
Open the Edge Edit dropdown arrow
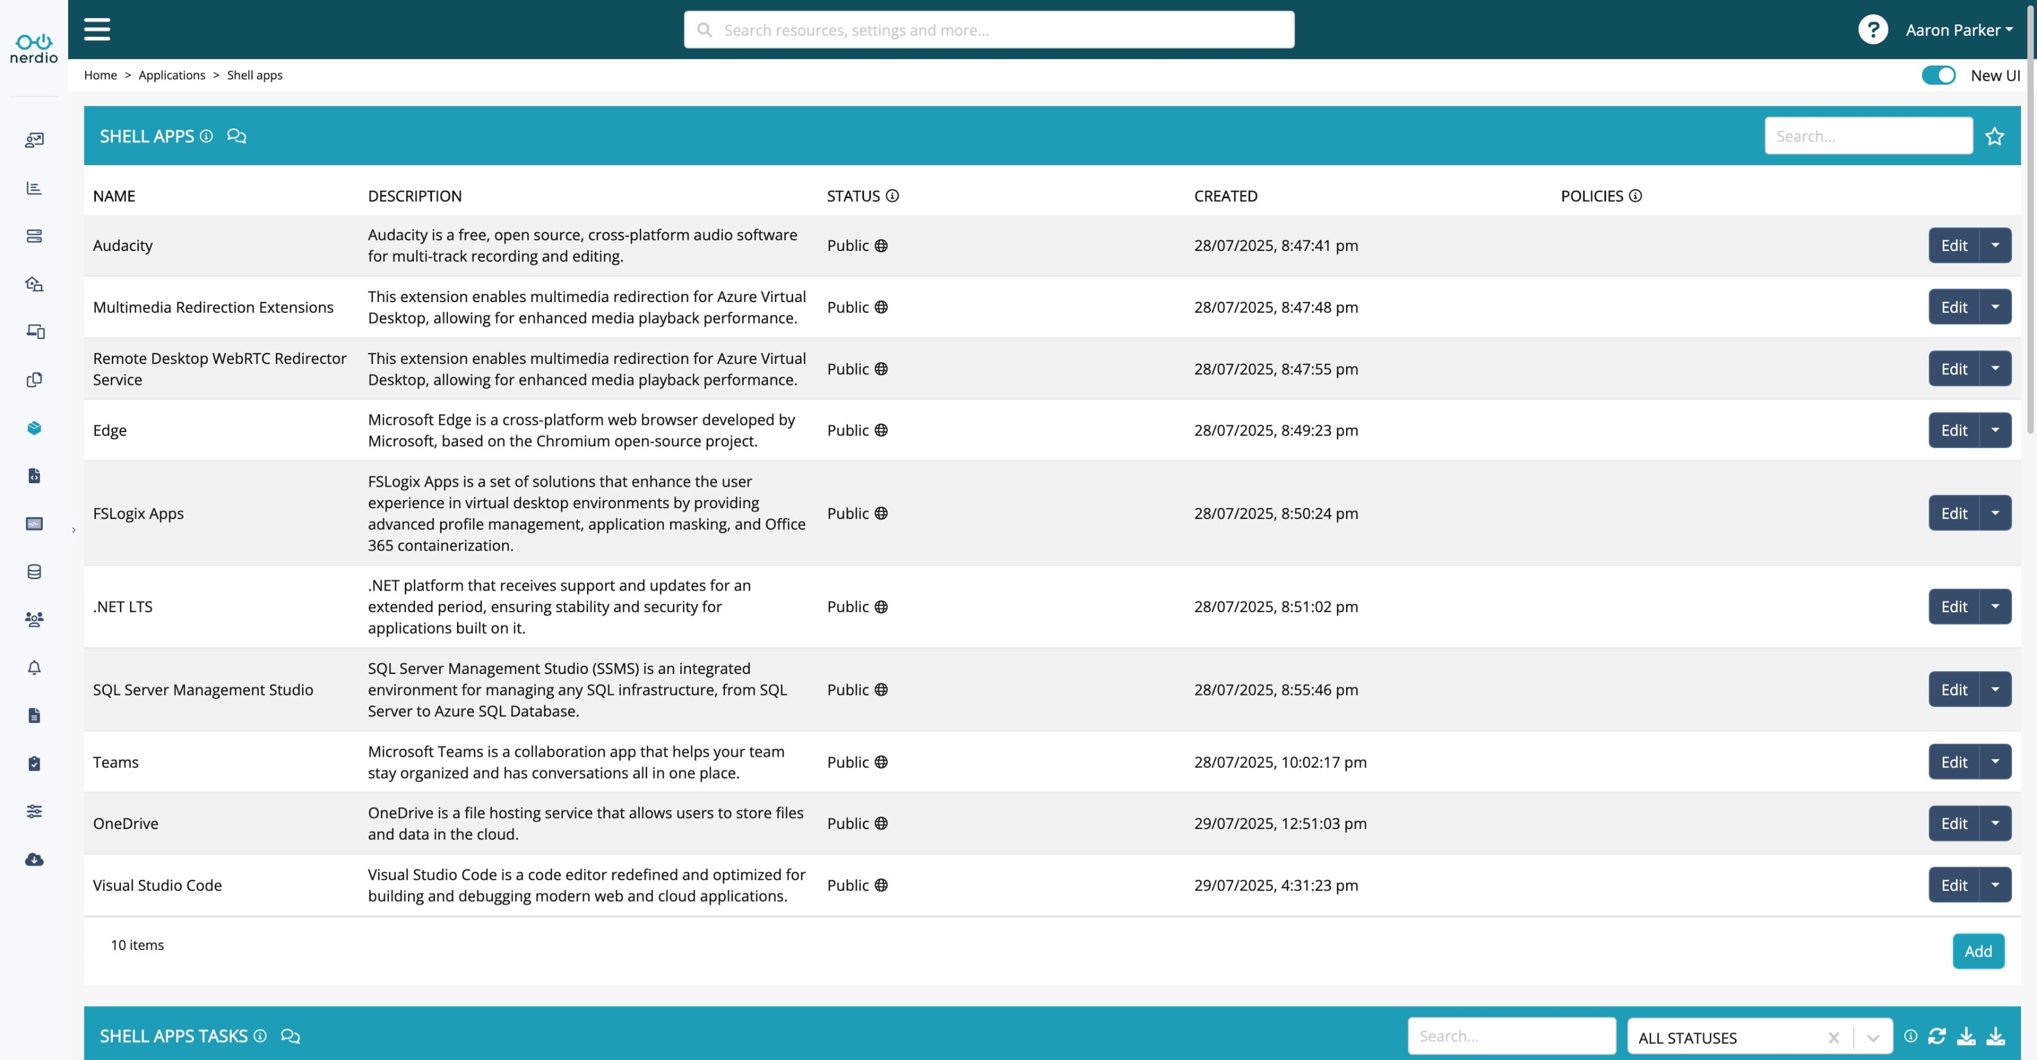[1995, 430]
